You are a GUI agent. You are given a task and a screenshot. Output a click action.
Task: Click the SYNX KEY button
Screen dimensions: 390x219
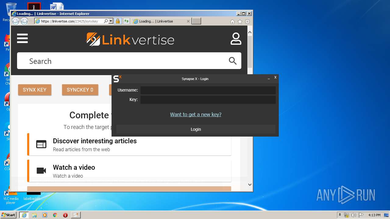click(35, 90)
